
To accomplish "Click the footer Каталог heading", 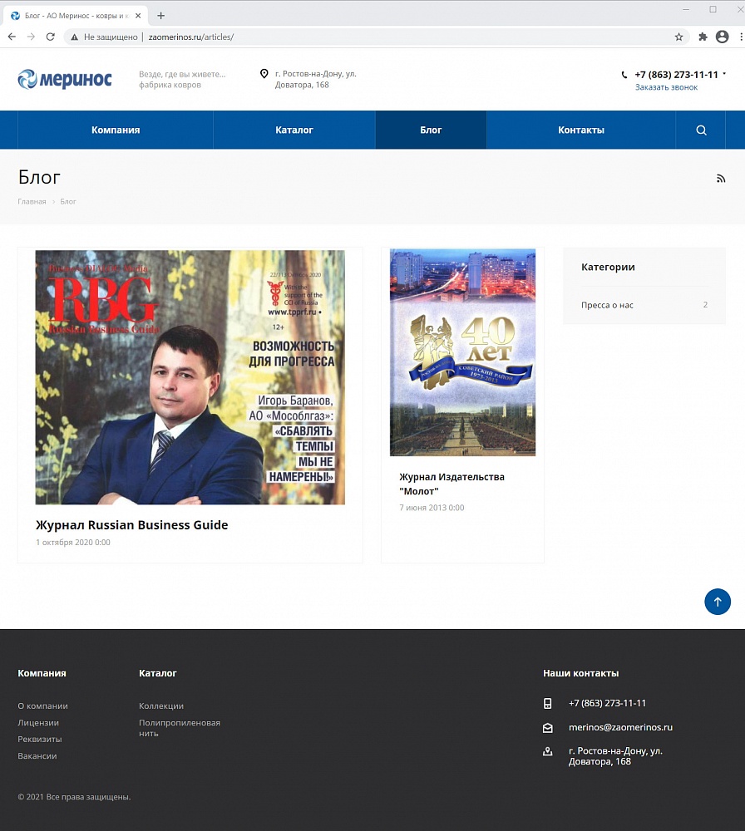I will 157,673.
